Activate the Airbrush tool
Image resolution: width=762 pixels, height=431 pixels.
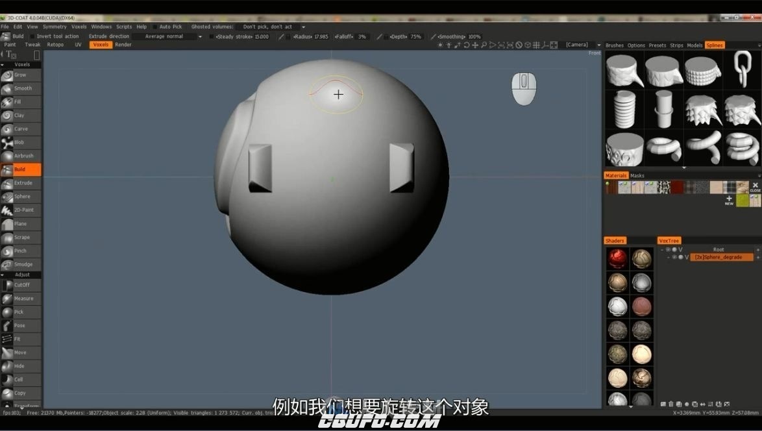(x=21, y=156)
